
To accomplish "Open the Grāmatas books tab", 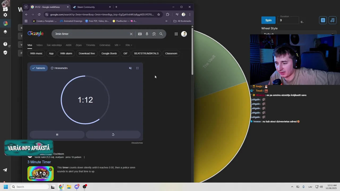I will (105, 45).
